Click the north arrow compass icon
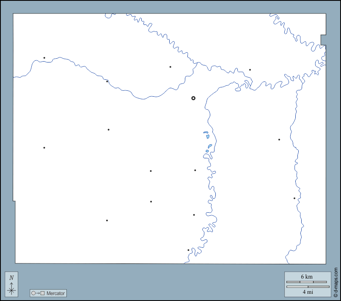The image size is (341, 301). 11,284
